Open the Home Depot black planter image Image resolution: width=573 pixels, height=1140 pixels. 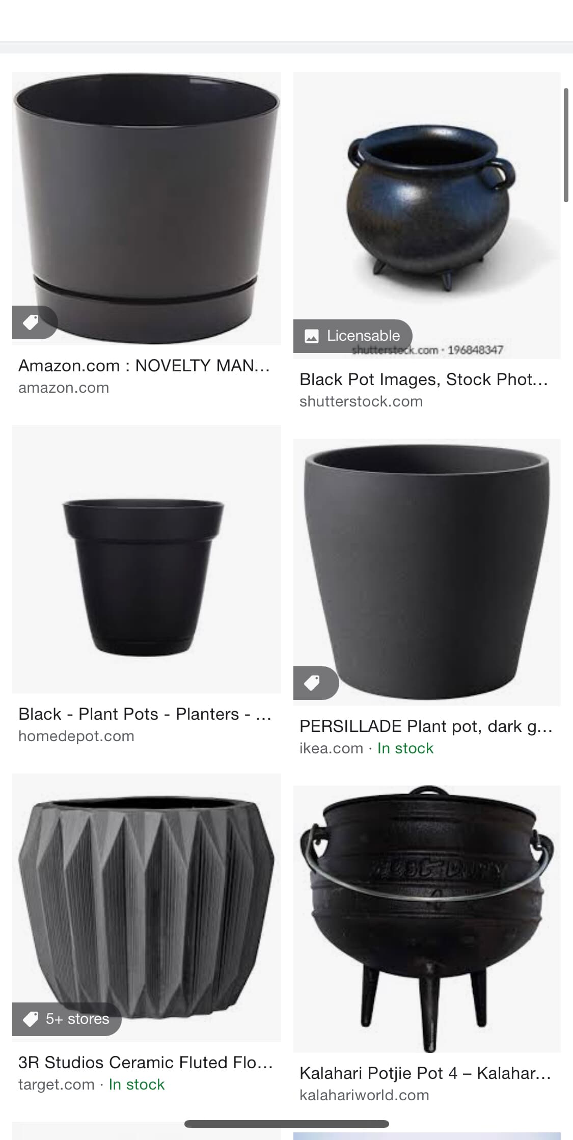(x=147, y=559)
